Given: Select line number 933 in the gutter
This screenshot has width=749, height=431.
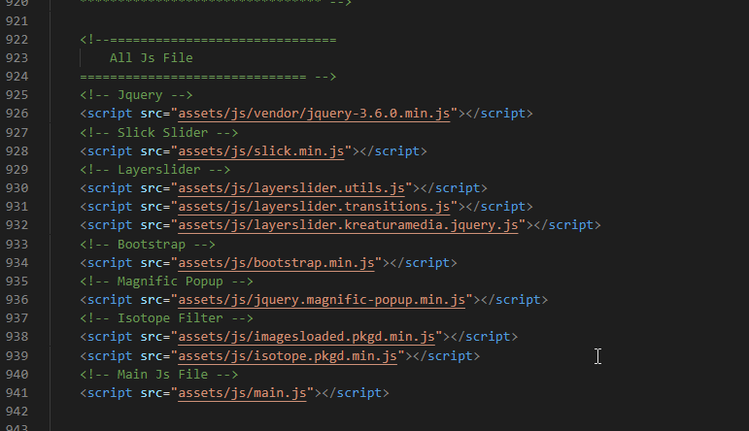Looking at the screenshot, I should [x=16, y=245].
